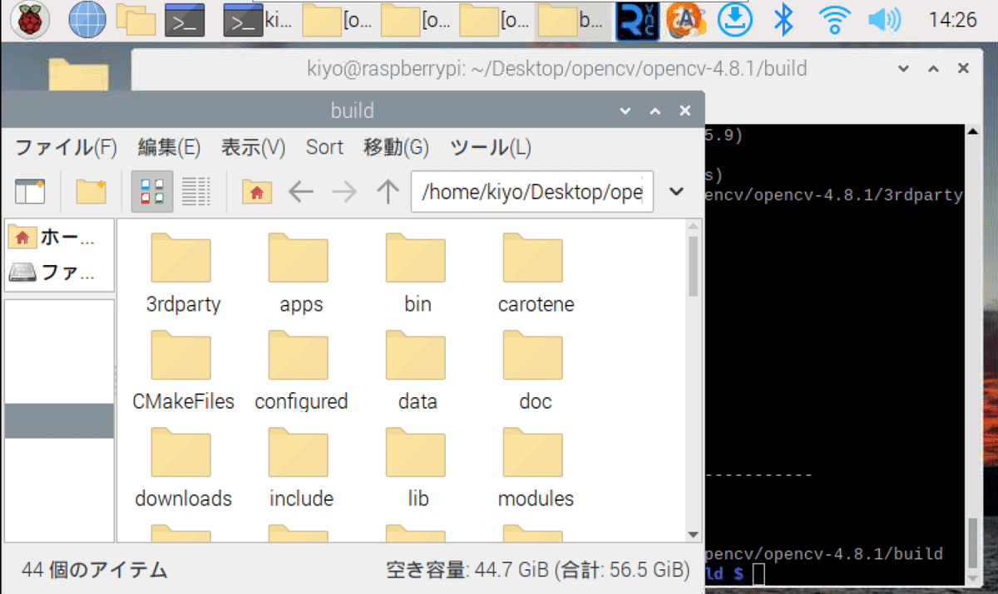Click the build file manager title bar
This screenshot has width=998, height=594.
tap(353, 110)
